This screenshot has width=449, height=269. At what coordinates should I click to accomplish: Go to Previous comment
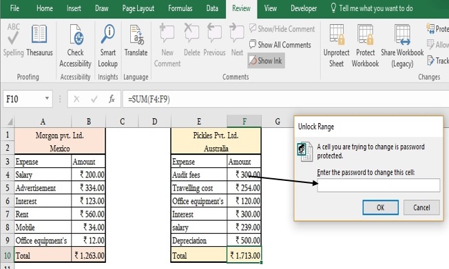point(214,40)
